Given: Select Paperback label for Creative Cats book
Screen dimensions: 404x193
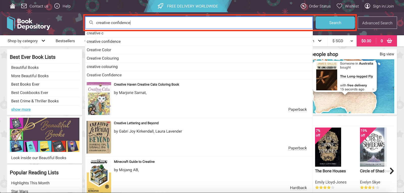Looking at the screenshot, I should [297, 109].
